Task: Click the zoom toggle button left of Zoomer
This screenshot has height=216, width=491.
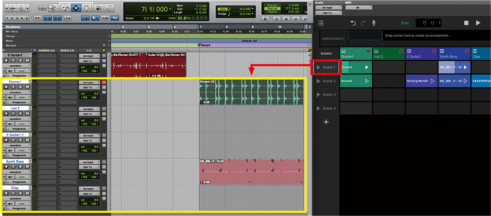Action: point(42,7)
